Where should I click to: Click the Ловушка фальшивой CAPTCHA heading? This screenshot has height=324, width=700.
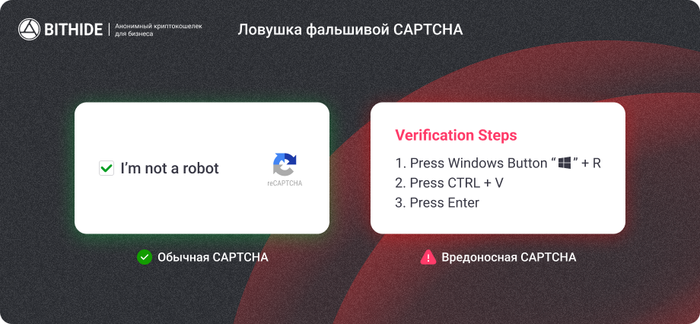pos(350,30)
